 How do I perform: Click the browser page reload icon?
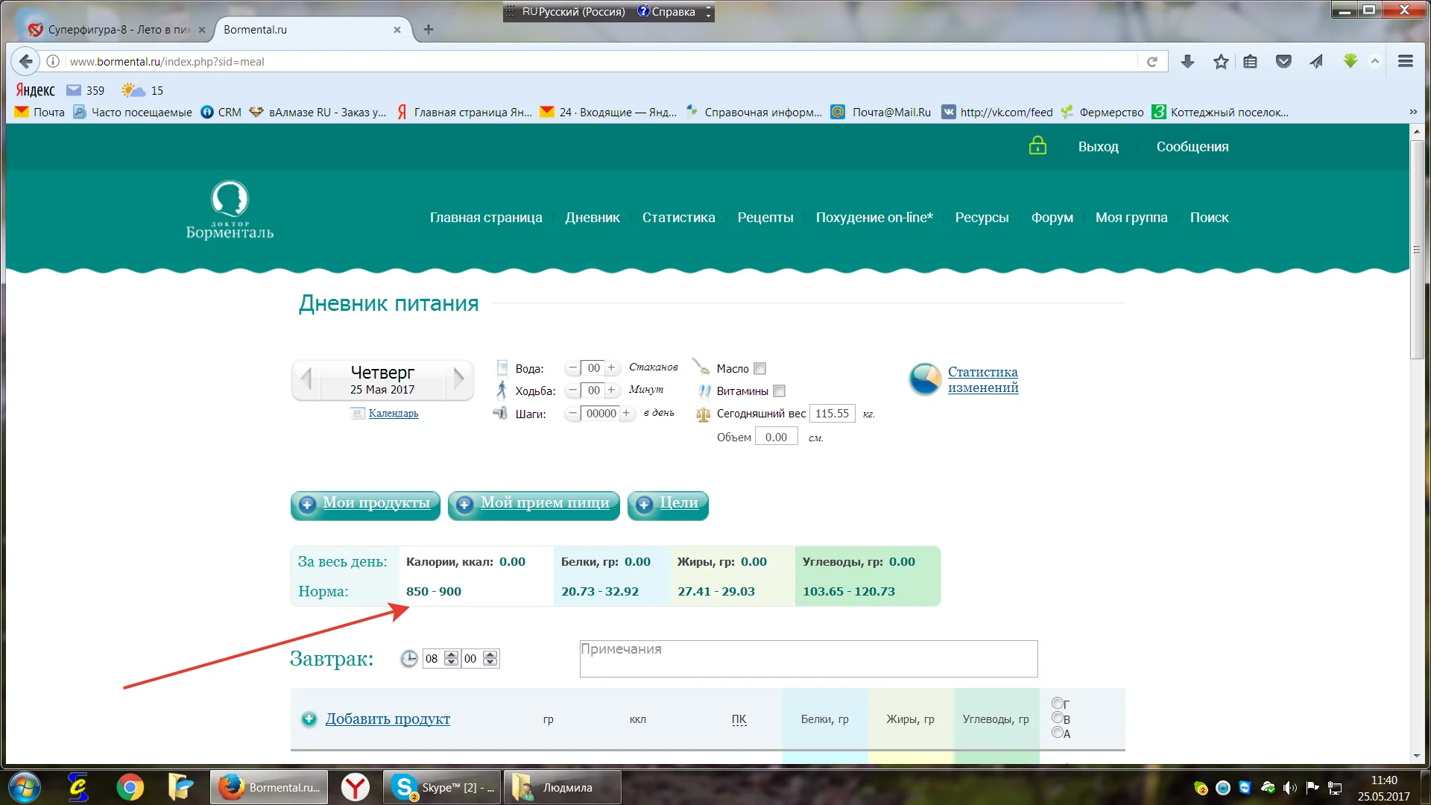point(1152,62)
